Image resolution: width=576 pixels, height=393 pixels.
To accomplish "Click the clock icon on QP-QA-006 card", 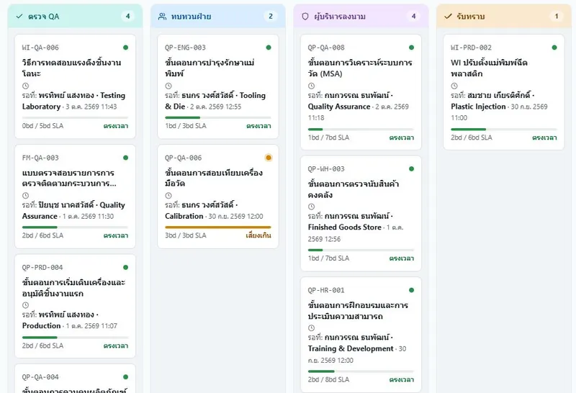I will pyautogui.click(x=168, y=195).
